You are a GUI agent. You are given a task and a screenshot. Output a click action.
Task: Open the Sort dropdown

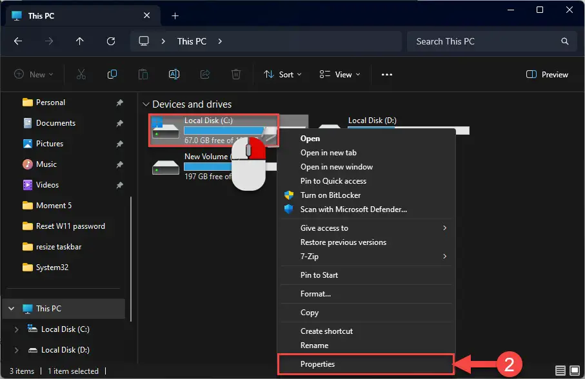[283, 74]
